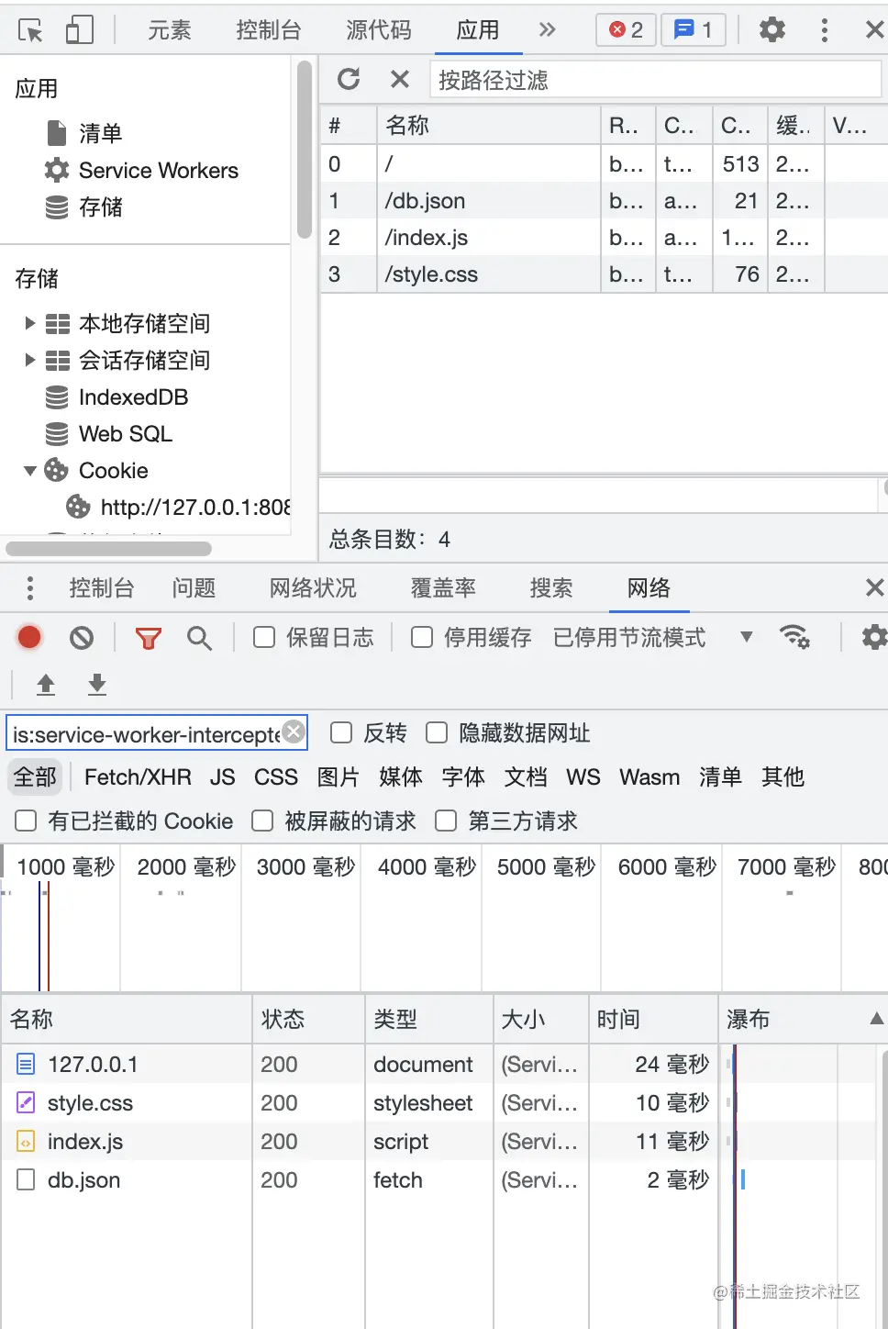Open the 元素 tab
The image size is (888, 1329).
coord(170,30)
